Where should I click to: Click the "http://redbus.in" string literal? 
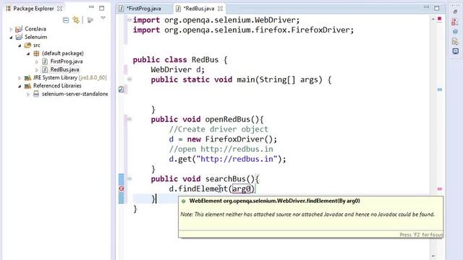click(237, 159)
